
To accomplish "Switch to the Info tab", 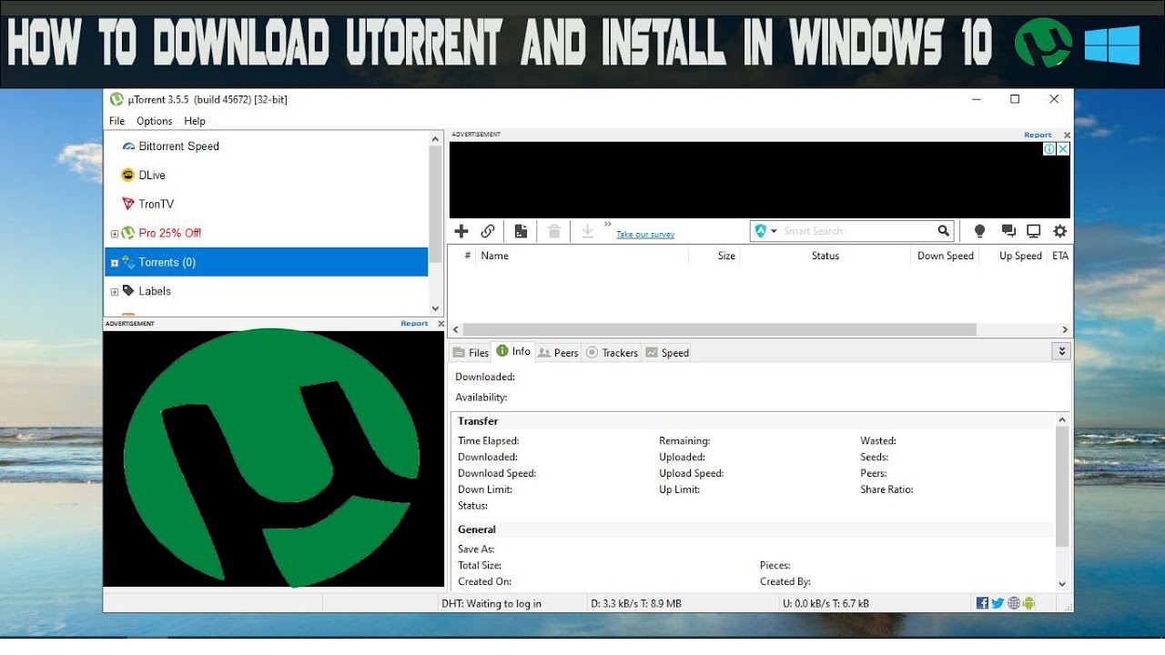I will pyautogui.click(x=513, y=351).
